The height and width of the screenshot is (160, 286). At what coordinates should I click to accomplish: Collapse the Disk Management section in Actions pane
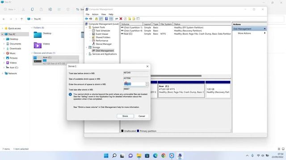pyautogui.click(x=265, y=29)
